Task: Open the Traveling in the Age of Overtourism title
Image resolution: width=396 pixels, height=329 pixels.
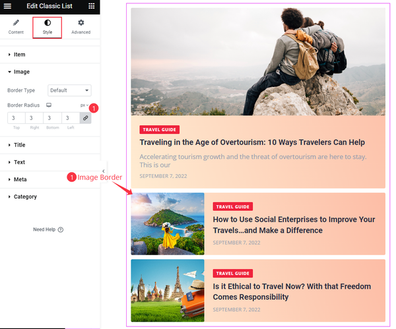Action: tap(252, 142)
